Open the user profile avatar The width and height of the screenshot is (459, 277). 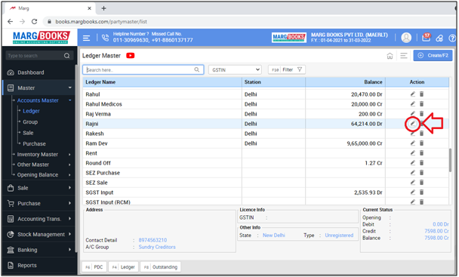pyautogui.click(x=406, y=38)
